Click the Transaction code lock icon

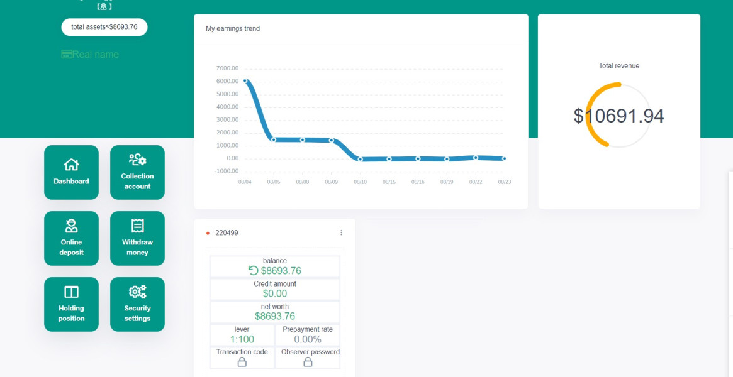point(242,361)
